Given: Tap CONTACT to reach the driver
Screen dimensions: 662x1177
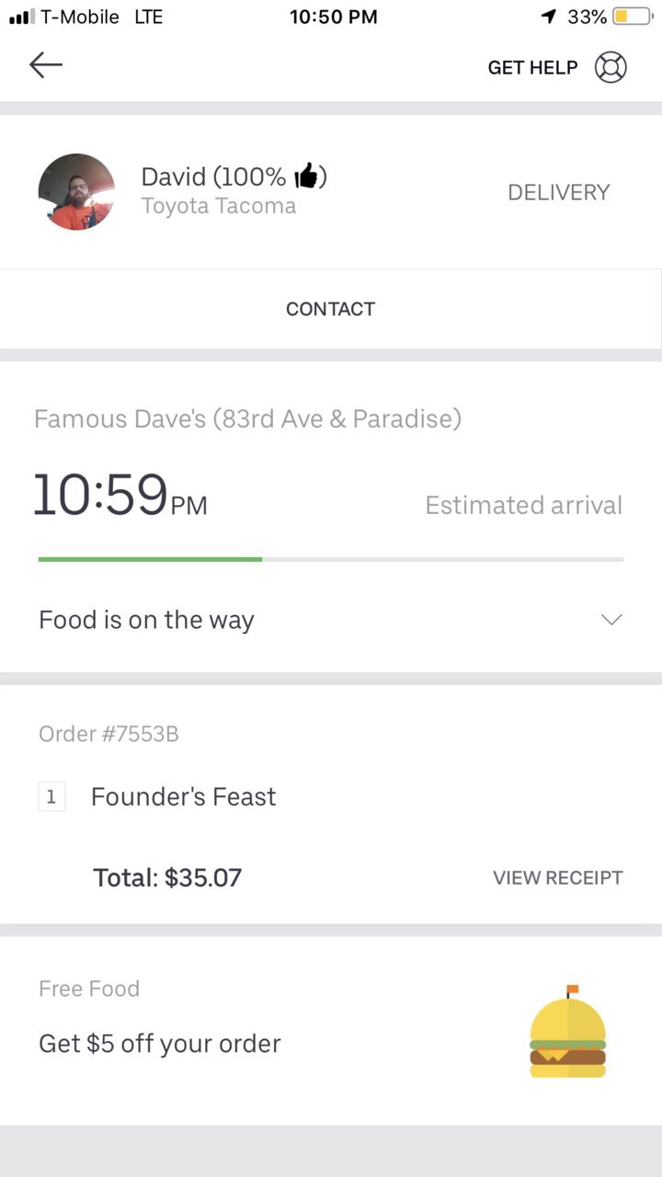Looking at the screenshot, I should [x=331, y=309].
